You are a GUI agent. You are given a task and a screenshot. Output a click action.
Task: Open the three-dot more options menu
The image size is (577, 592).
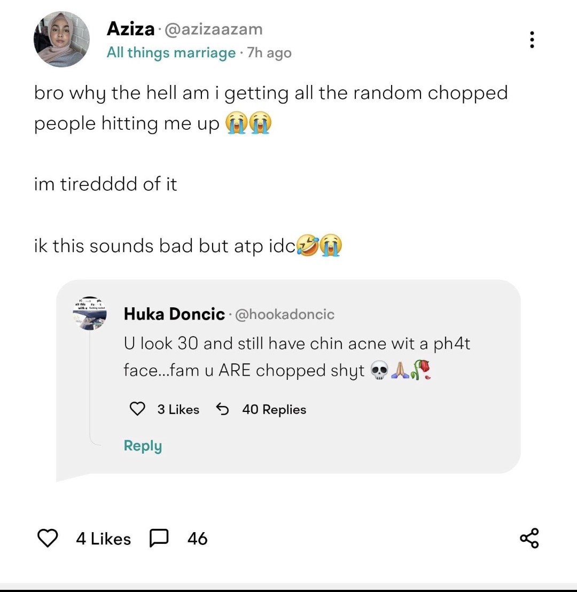point(532,40)
